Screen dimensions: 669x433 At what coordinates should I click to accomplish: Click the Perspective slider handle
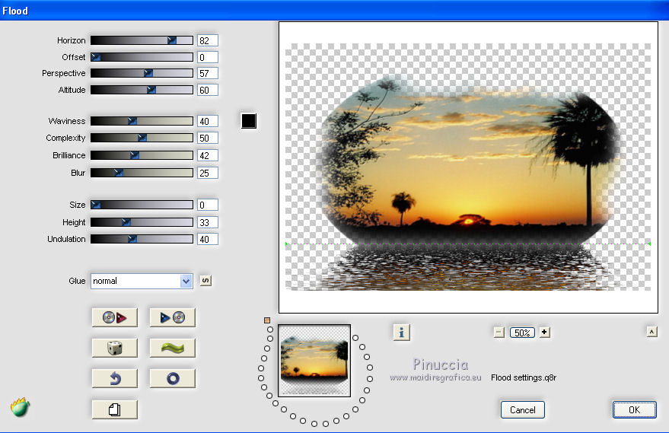tap(148, 73)
